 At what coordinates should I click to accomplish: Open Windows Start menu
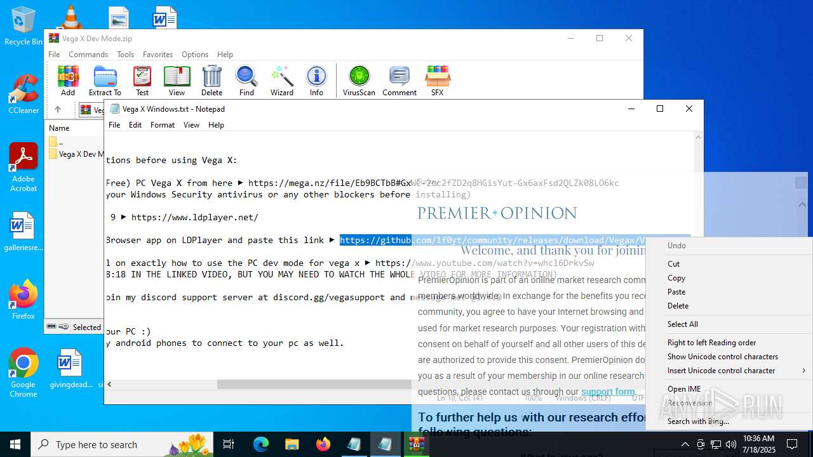click(x=15, y=444)
